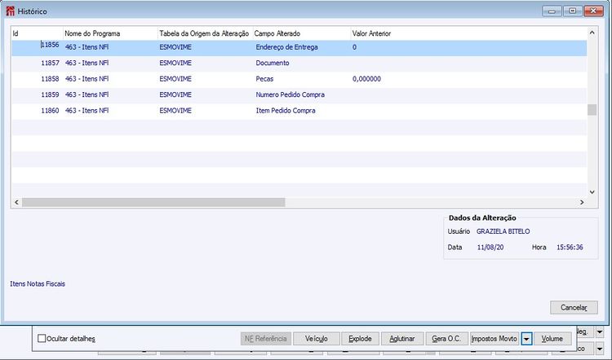The height and width of the screenshot is (360, 612).
Task: Open upper dropdown arrow in background window
Action: tap(600, 332)
